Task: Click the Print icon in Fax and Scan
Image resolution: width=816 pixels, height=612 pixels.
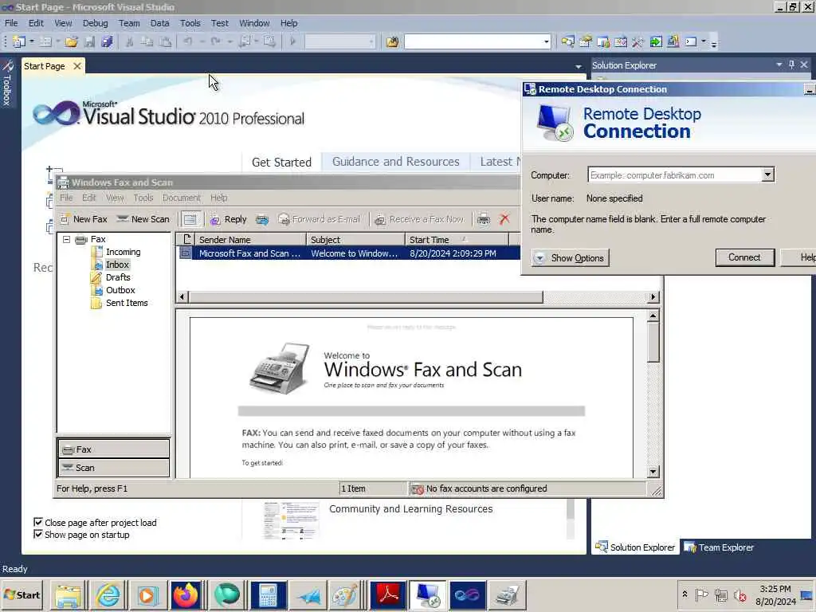Action: [x=484, y=219]
